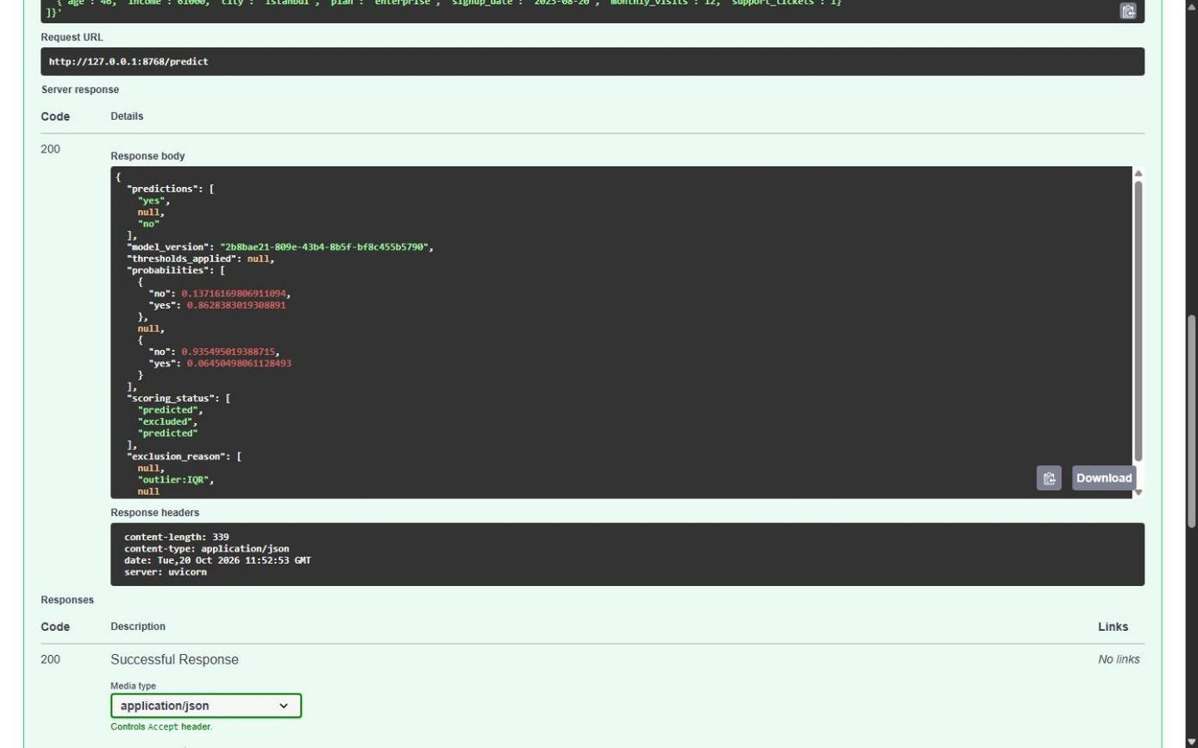Copy the curl command with the clipboard icon
The height and width of the screenshot is (748, 1198).
[1128, 11]
